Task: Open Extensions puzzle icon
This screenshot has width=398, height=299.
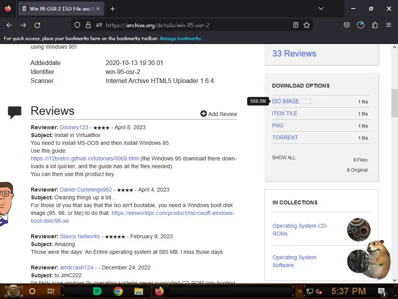Action: pos(375,25)
